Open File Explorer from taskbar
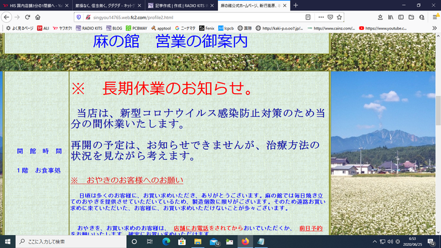The width and height of the screenshot is (441, 248). click(x=198, y=241)
